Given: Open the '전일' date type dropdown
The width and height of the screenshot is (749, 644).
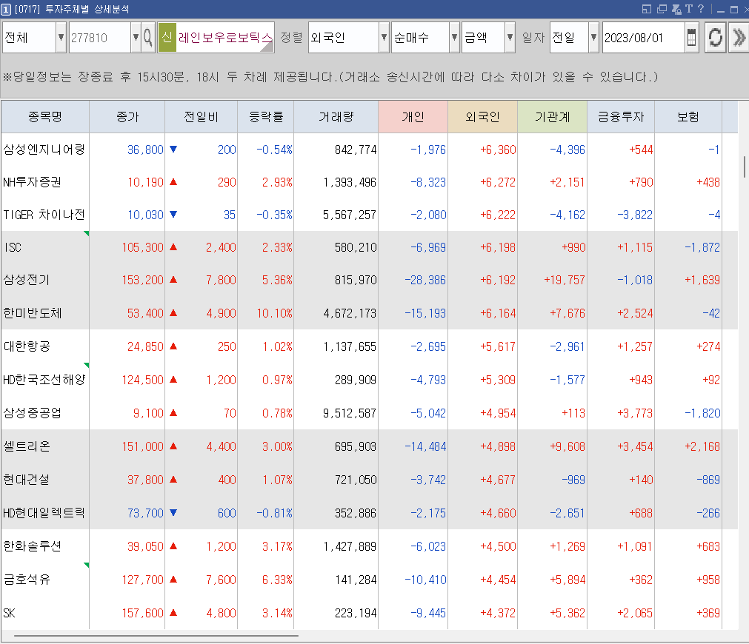Looking at the screenshot, I should click(x=593, y=37).
